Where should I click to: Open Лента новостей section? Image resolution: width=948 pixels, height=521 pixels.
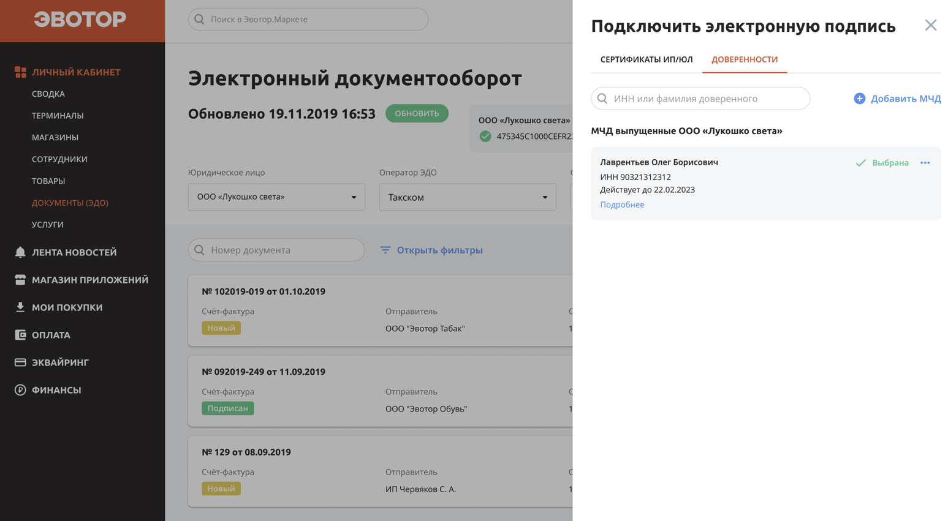[x=74, y=252]
